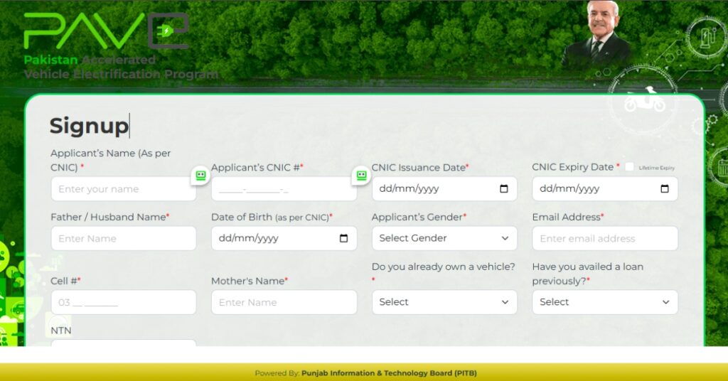Image resolution: width=728 pixels, height=381 pixels.
Task: Open Date of Birth calendar picker icon
Action: click(343, 239)
